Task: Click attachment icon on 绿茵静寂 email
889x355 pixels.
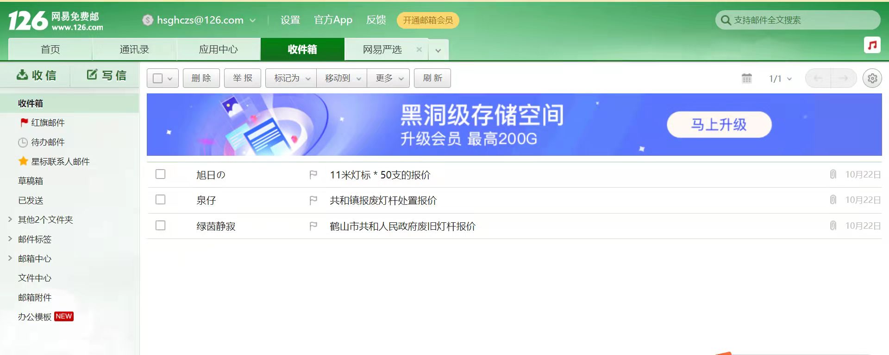Action: 833,226
